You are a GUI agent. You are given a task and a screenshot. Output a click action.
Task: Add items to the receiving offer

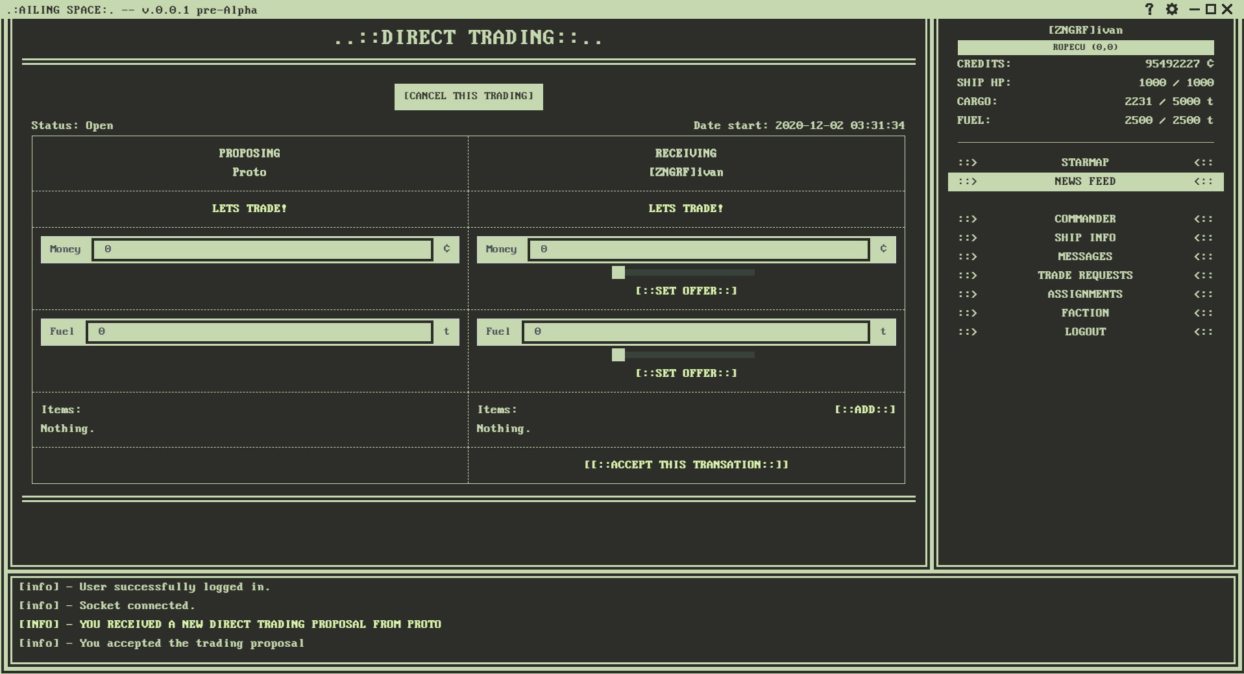864,409
